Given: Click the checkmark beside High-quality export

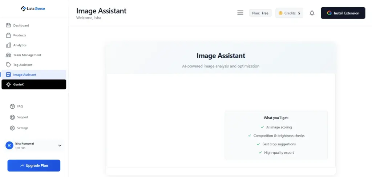Looking at the screenshot, I should point(260,153).
